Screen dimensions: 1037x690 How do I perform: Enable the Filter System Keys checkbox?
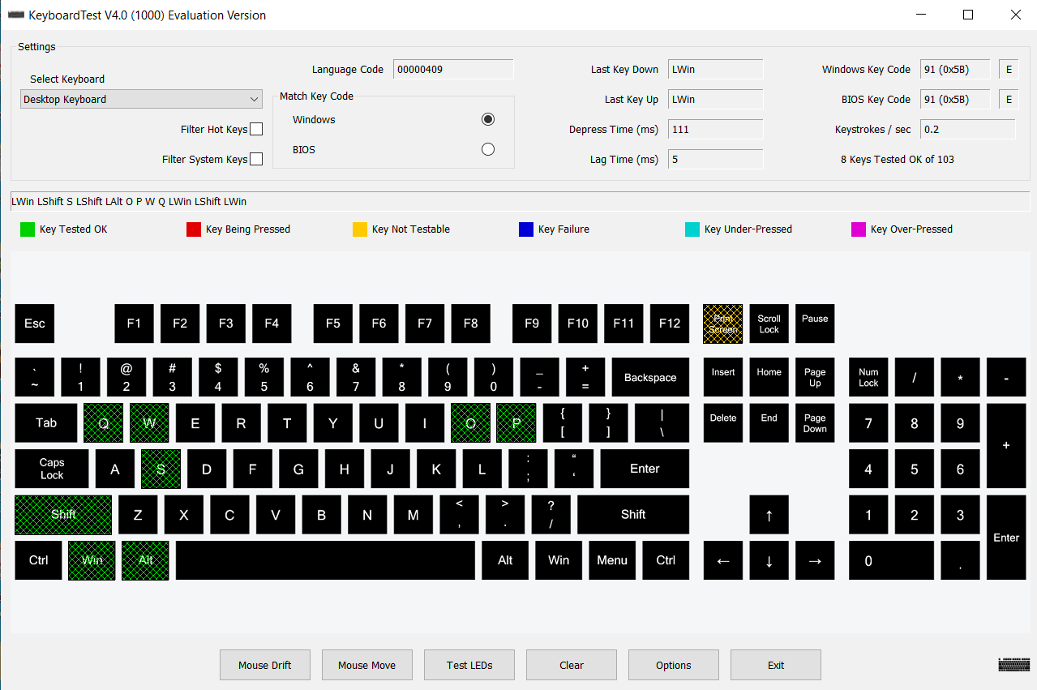[x=255, y=158]
